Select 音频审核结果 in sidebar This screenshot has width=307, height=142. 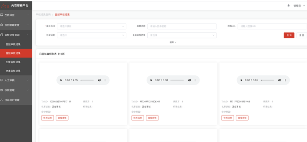16,53
